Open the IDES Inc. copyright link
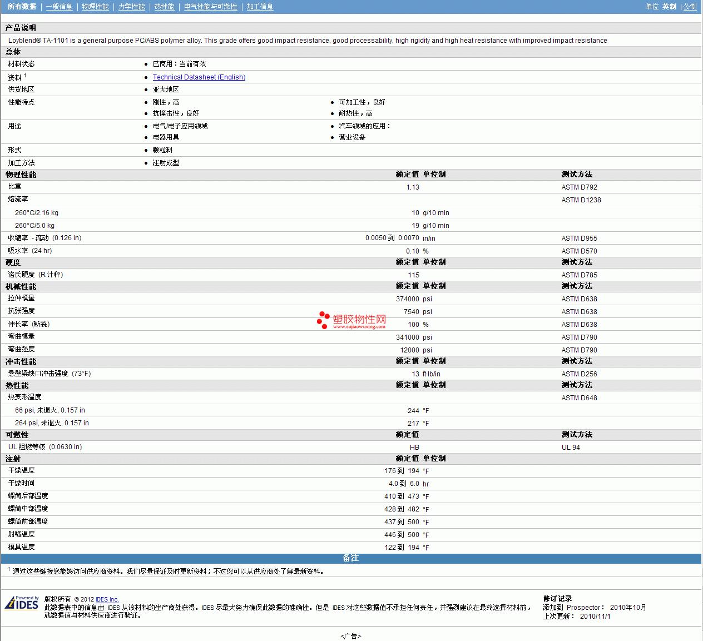 107,599
